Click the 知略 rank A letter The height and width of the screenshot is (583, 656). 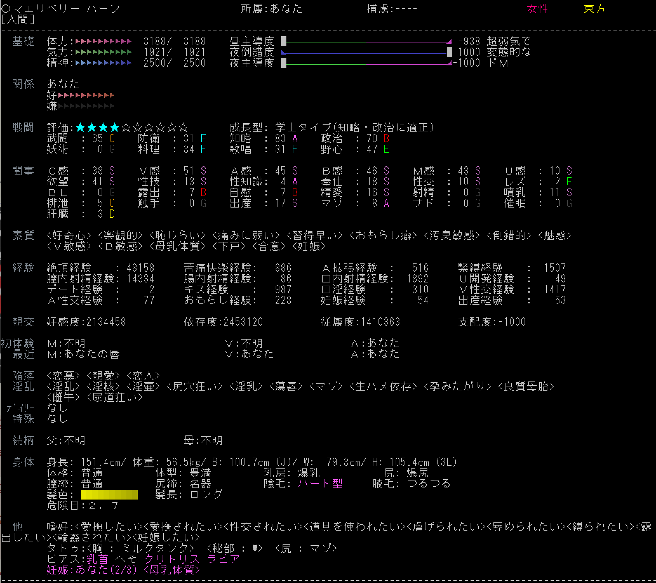295,139
